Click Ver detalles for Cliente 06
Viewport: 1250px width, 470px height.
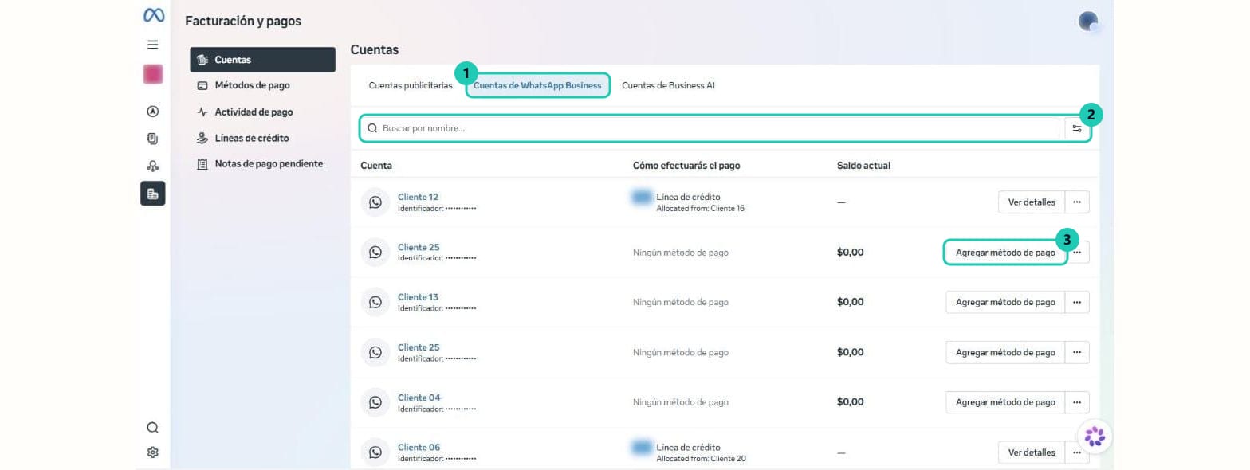click(1032, 452)
